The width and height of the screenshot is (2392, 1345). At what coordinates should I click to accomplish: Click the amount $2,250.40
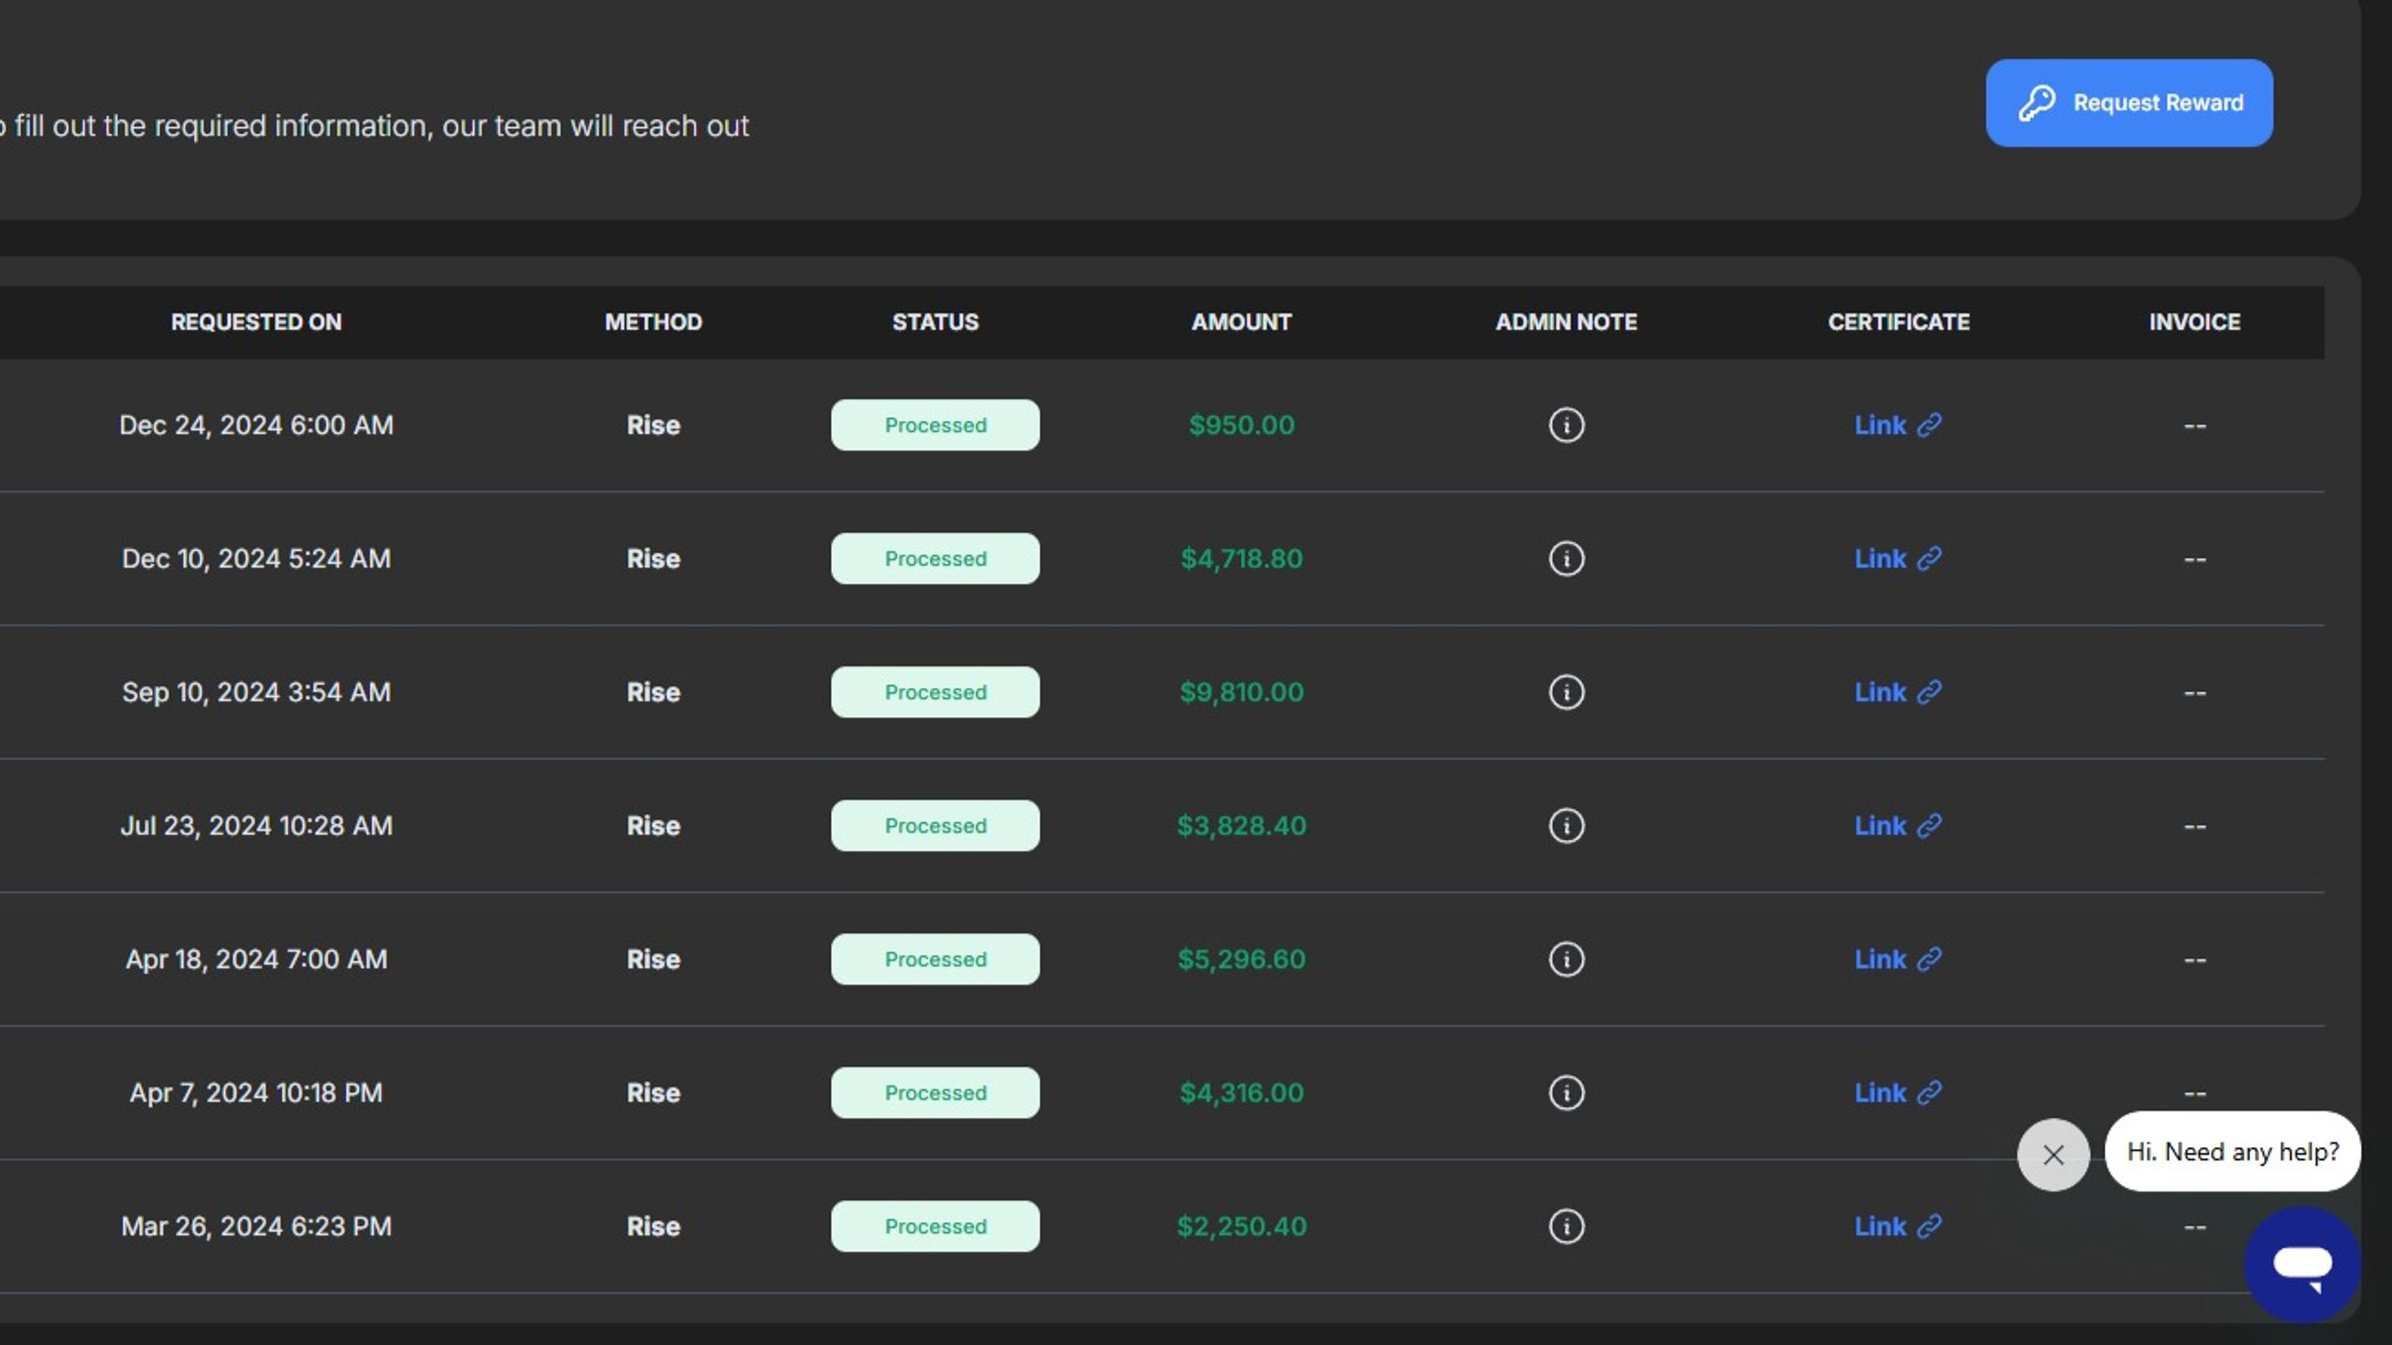tap(1241, 1226)
